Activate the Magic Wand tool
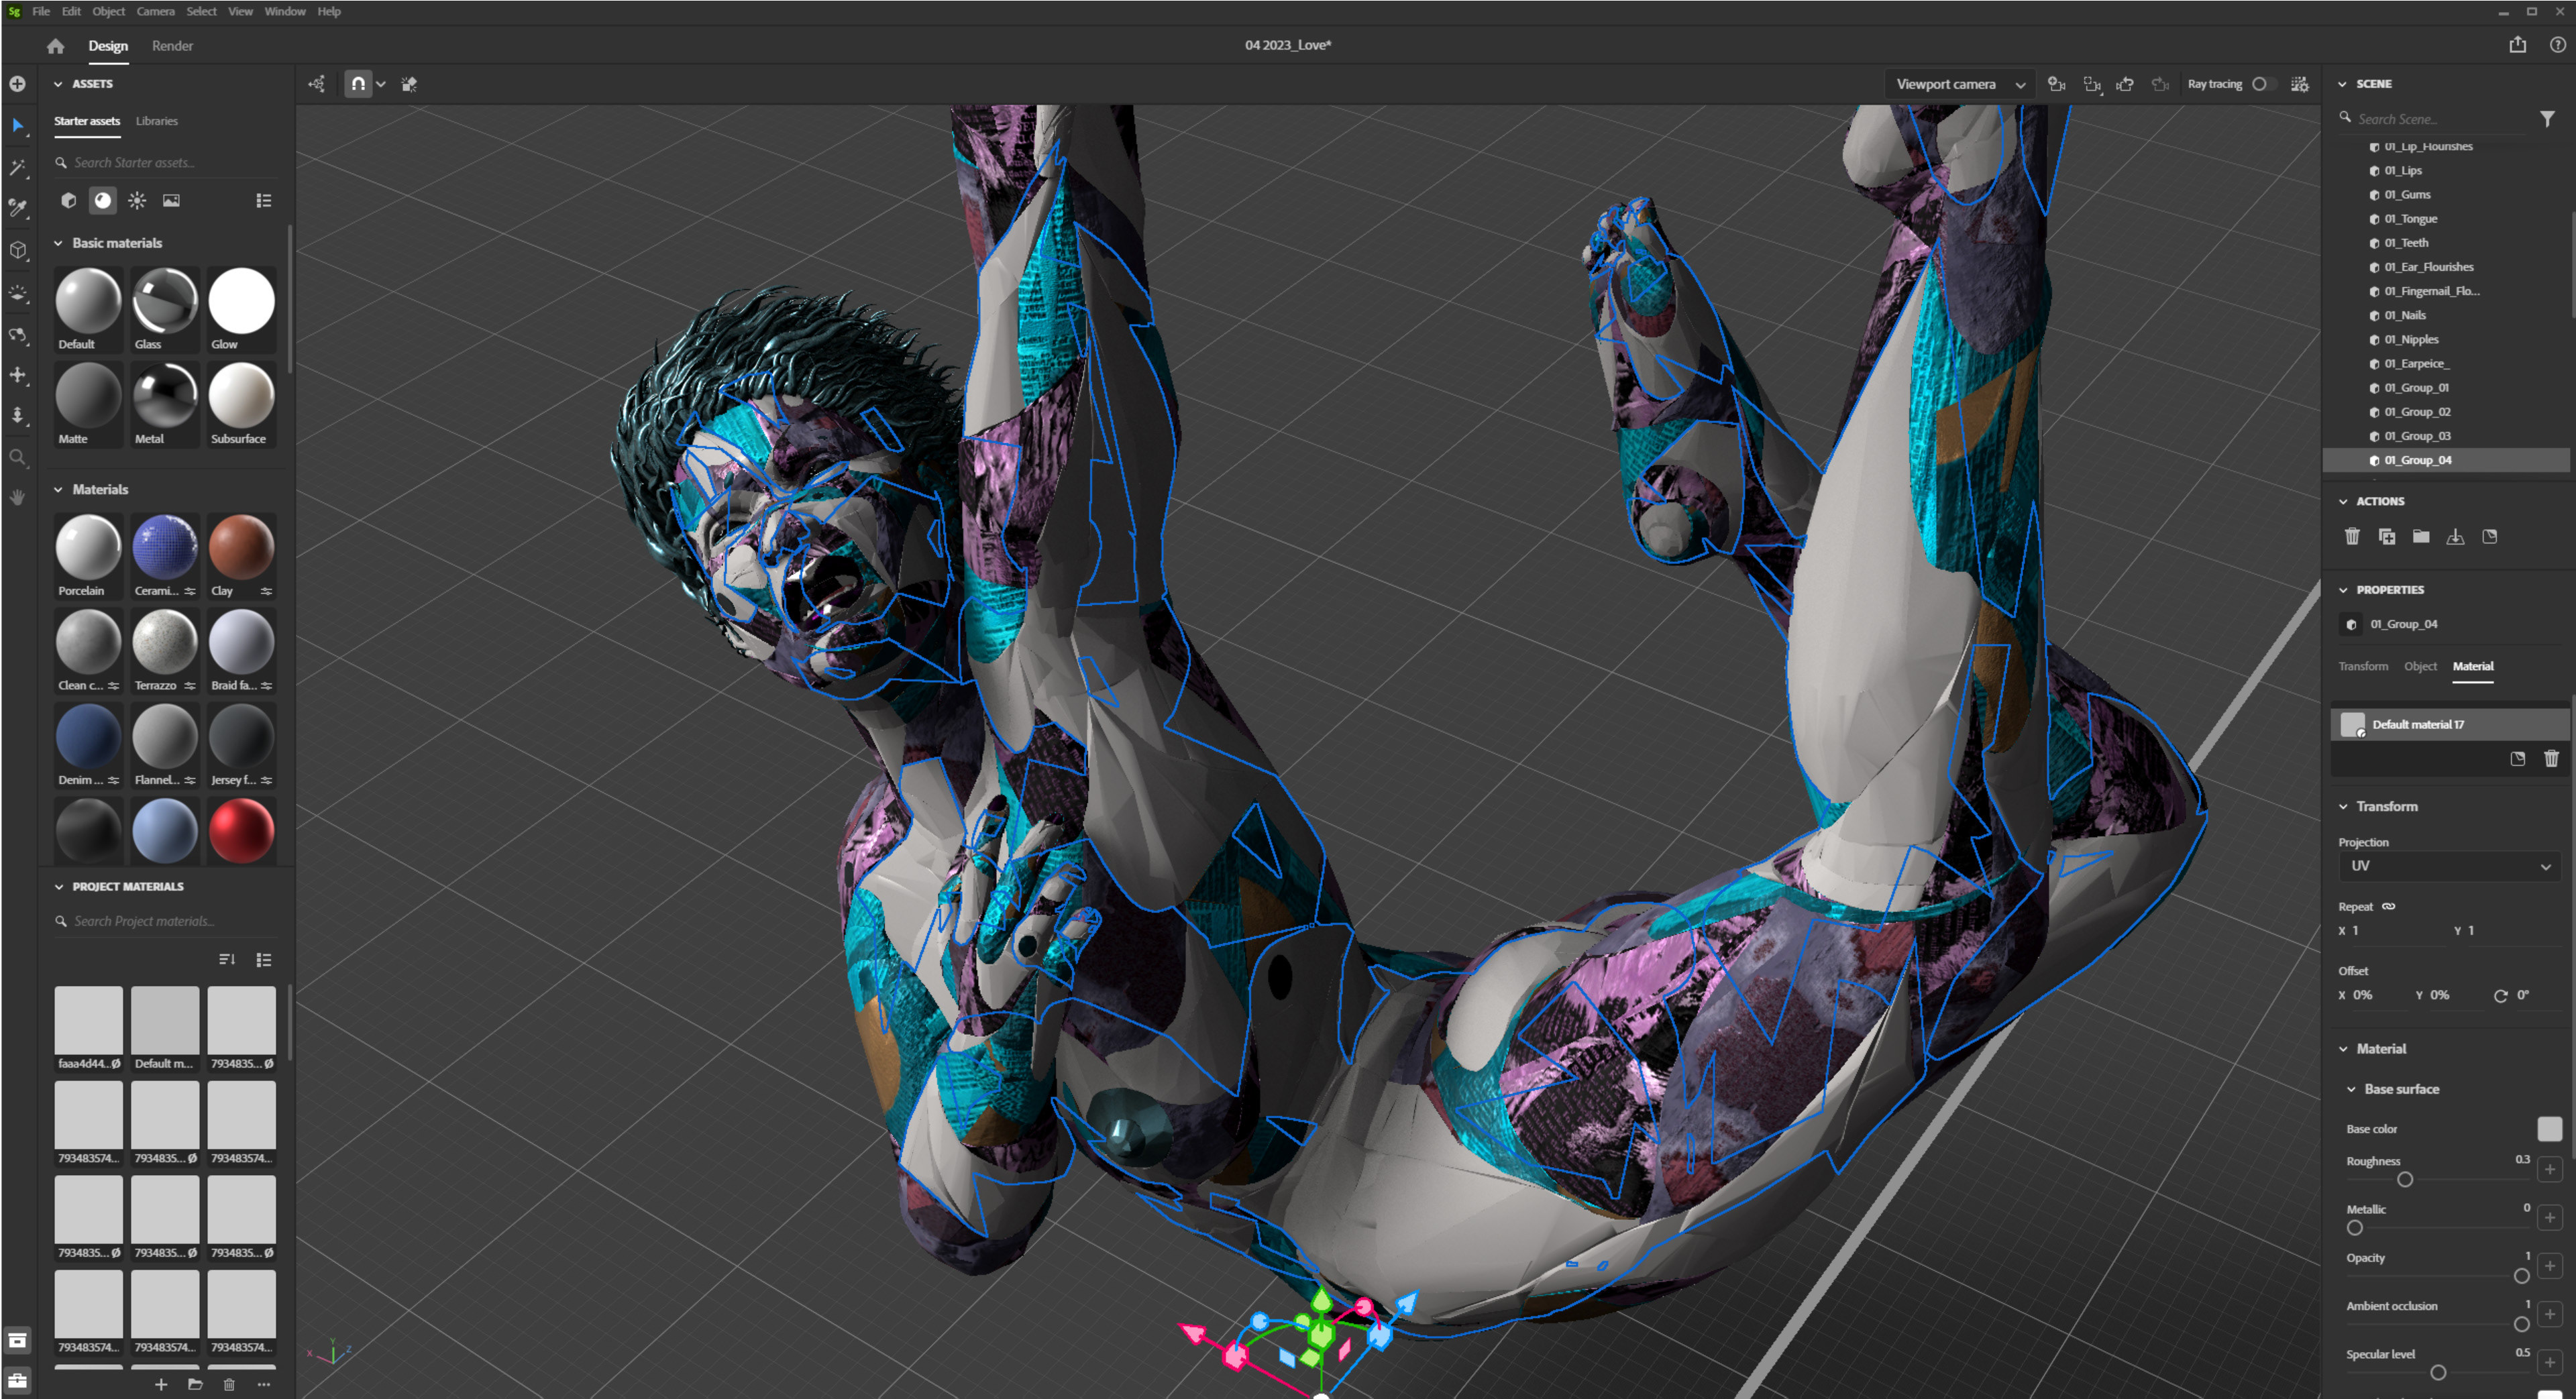The width and height of the screenshot is (2576, 1399). pos(18,167)
